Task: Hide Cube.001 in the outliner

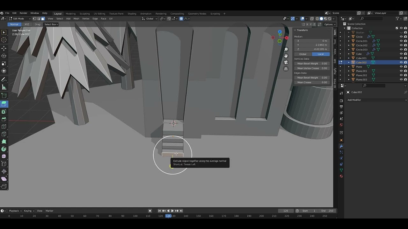Action: [401, 58]
